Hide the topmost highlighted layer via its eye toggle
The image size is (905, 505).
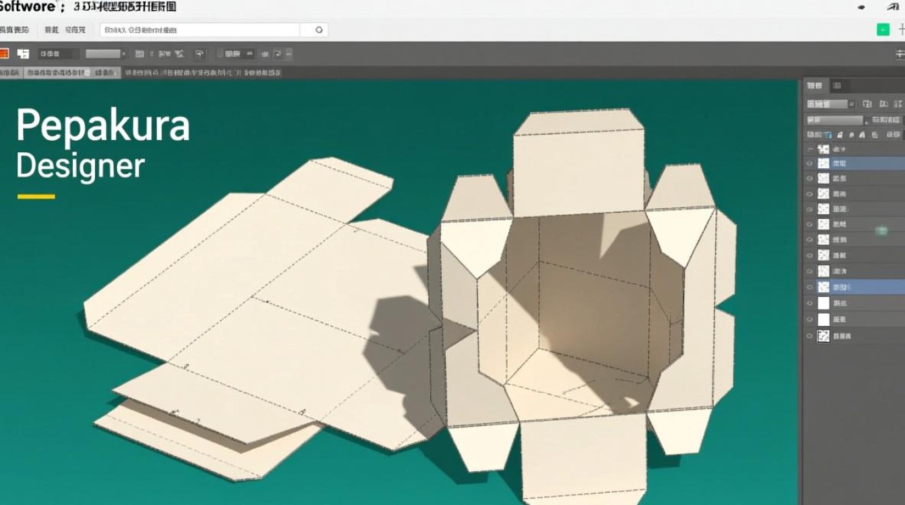(x=810, y=163)
